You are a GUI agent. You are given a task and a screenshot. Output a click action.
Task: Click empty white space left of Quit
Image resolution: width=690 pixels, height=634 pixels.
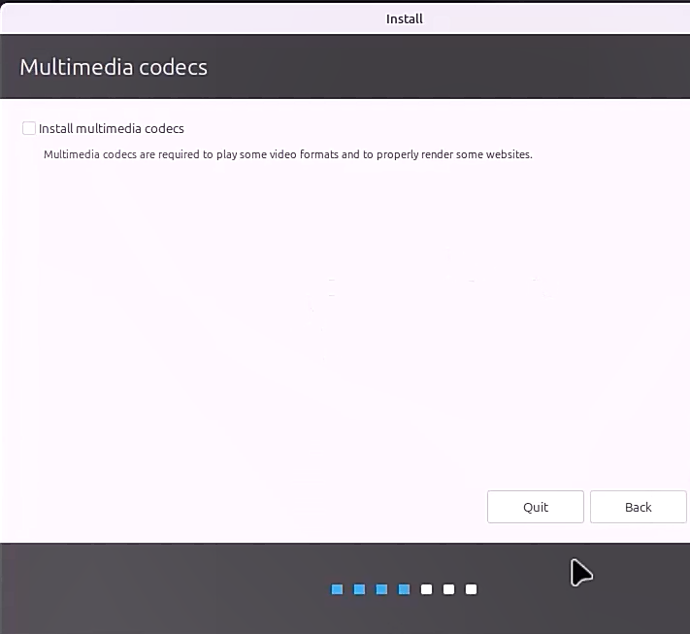[243, 507]
